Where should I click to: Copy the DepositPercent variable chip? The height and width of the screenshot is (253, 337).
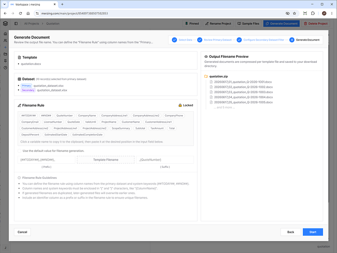click(30, 135)
